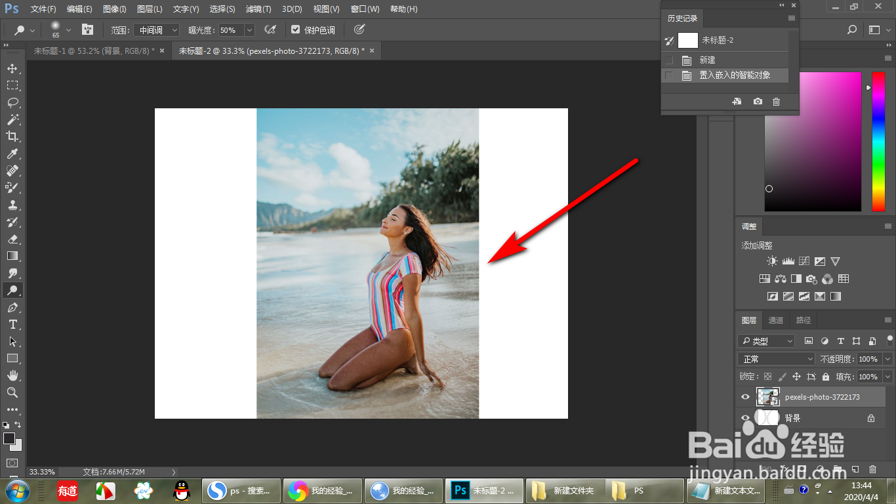Add a Photo Filter adjustment
The image size is (896, 504).
[x=812, y=279]
